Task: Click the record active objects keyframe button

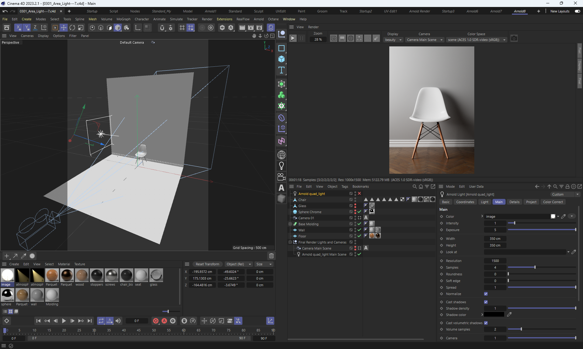Action: point(156,321)
